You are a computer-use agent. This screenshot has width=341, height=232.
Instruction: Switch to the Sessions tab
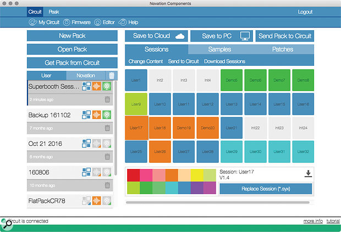point(156,49)
